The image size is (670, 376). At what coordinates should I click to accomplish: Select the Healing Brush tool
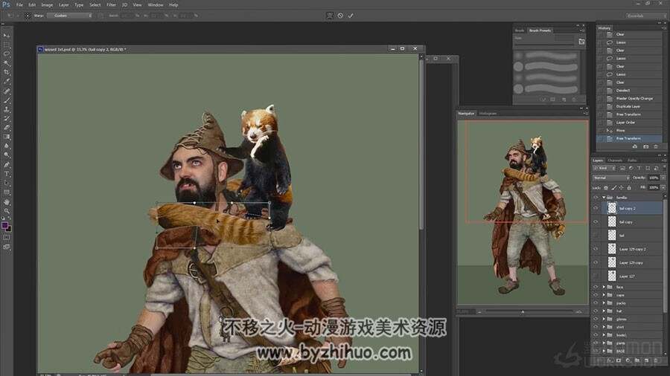pos(7,91)
